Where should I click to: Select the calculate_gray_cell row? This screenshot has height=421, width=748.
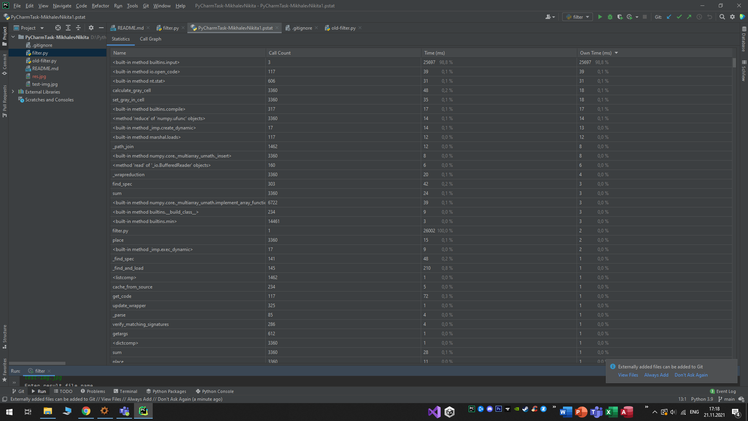tap(421, 90)
